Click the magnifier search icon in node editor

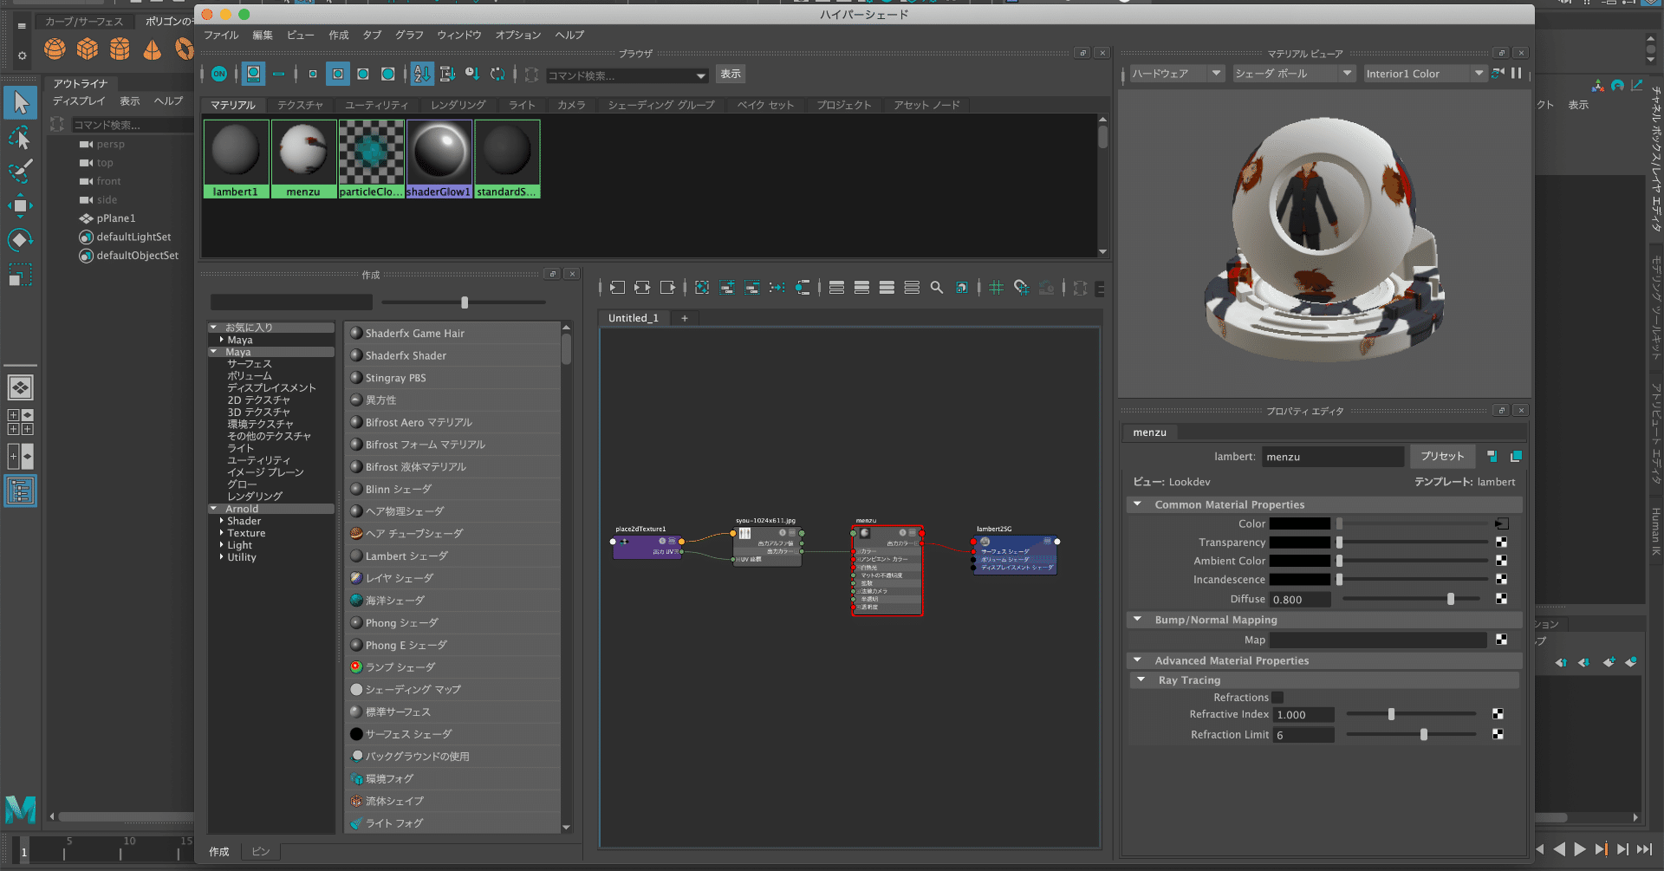pyautogui.click(x=936, y=288)
